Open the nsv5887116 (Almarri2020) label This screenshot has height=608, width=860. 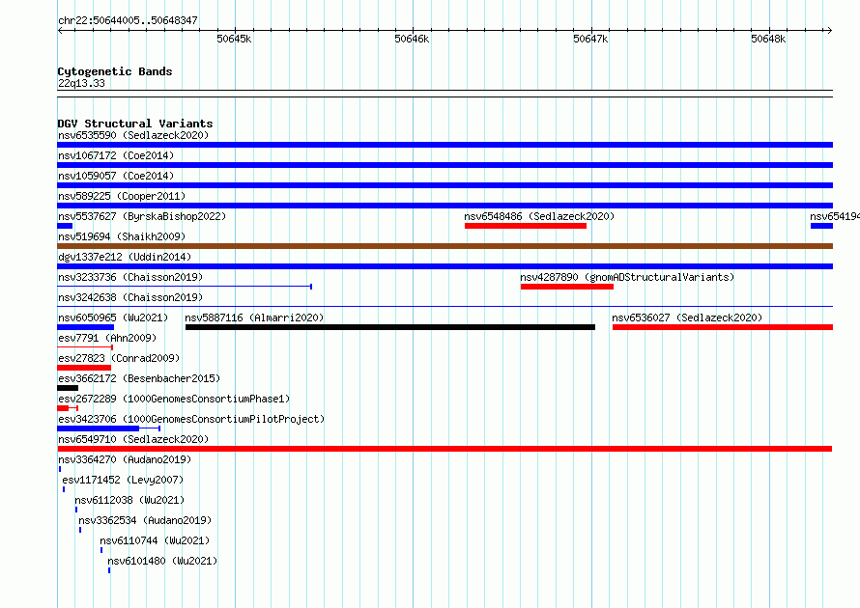coord(254,318)
